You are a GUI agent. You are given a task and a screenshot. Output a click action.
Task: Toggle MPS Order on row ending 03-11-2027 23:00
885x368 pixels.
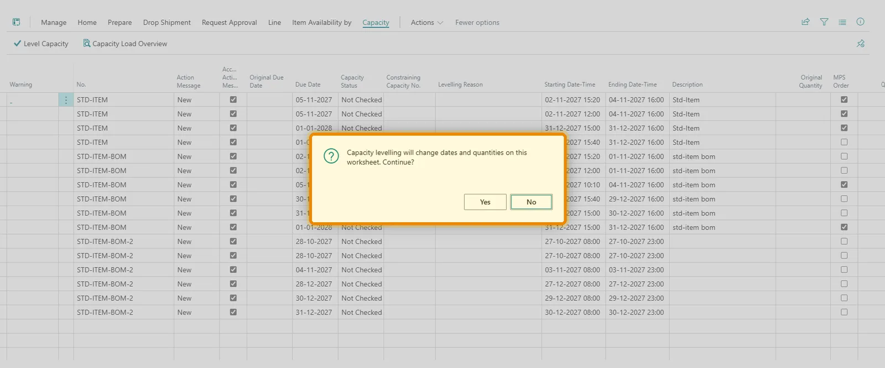pos(844,270)
